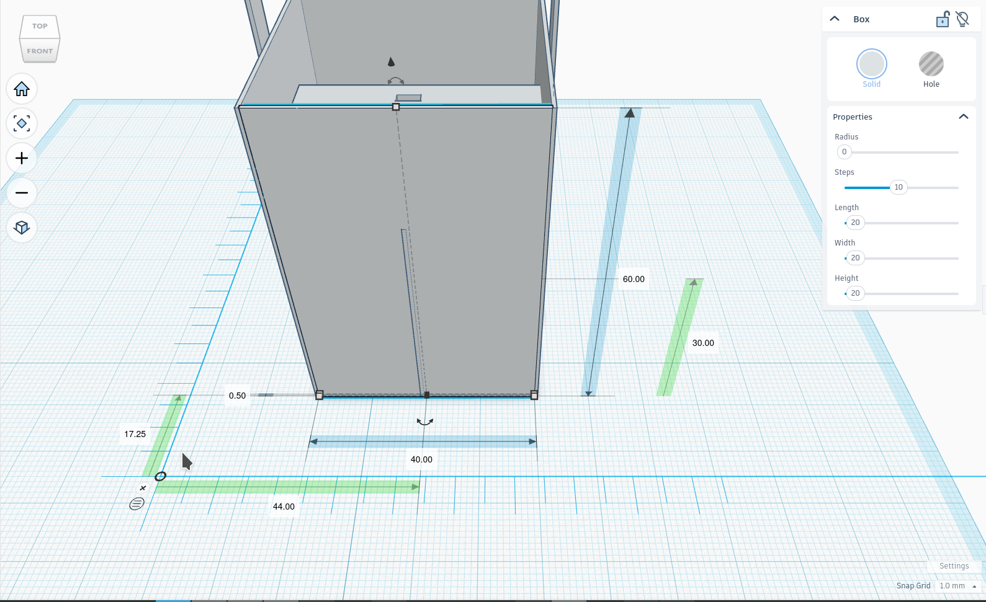
Task: Select the Solid shape mode
Action: [x=872, y=64]
